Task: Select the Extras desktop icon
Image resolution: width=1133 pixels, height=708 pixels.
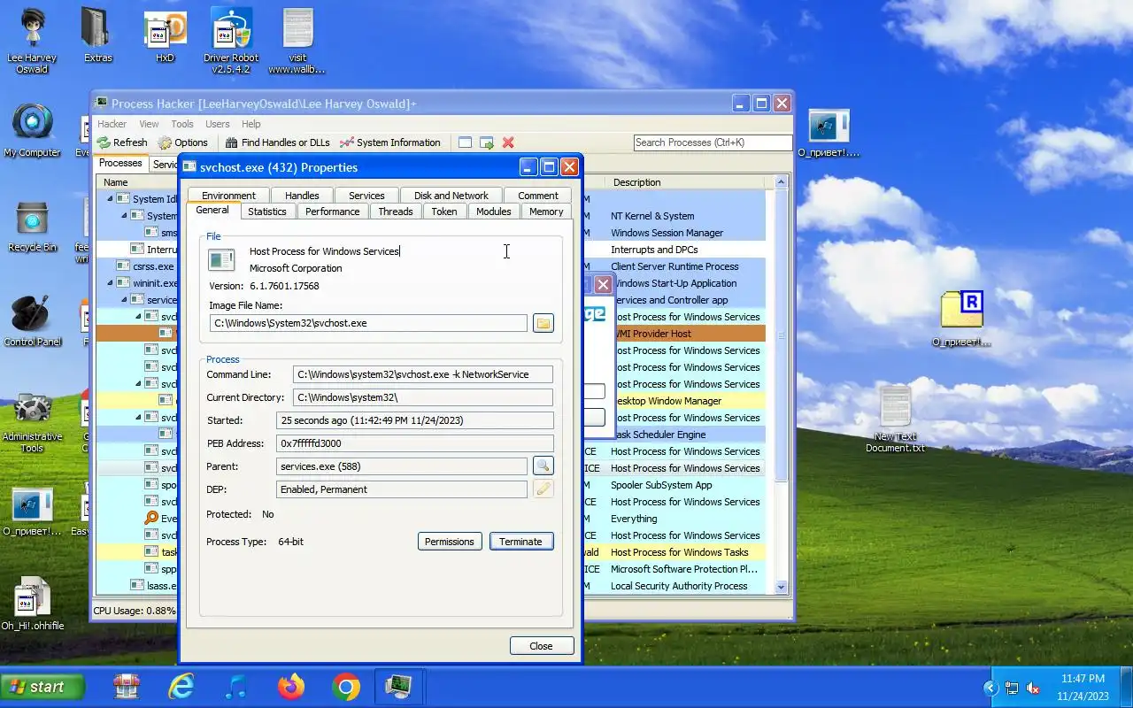Action: (98, 37)
